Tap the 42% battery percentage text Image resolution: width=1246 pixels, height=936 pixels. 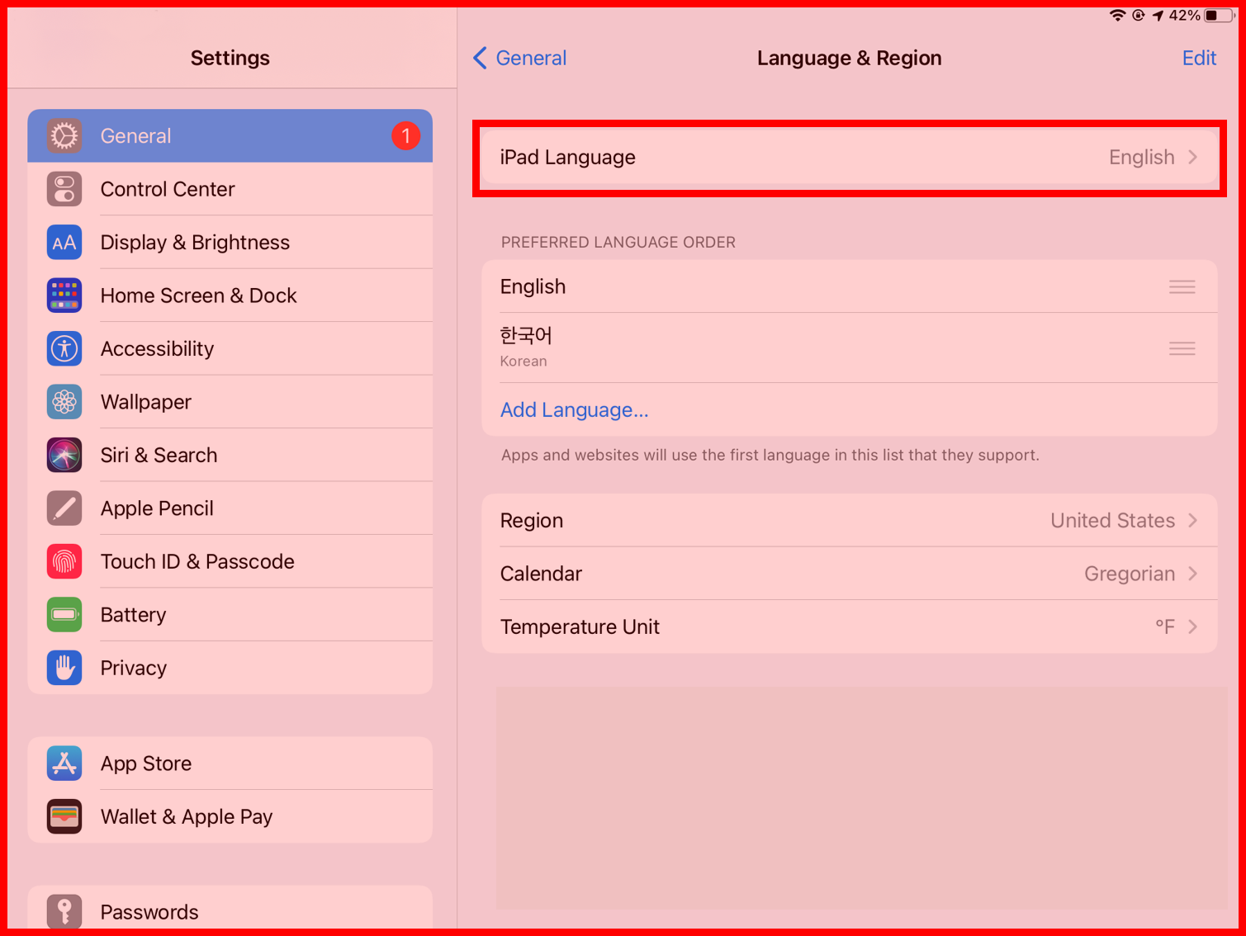click(1184, 16)
